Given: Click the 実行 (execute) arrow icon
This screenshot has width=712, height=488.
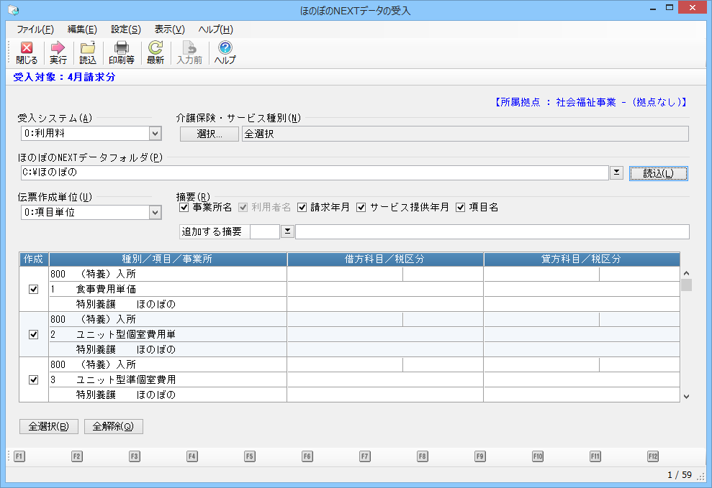Looking at the screenshot, I should (58, 48).
